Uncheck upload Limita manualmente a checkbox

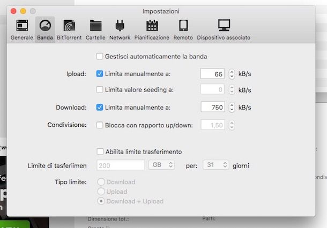[100, 74]
